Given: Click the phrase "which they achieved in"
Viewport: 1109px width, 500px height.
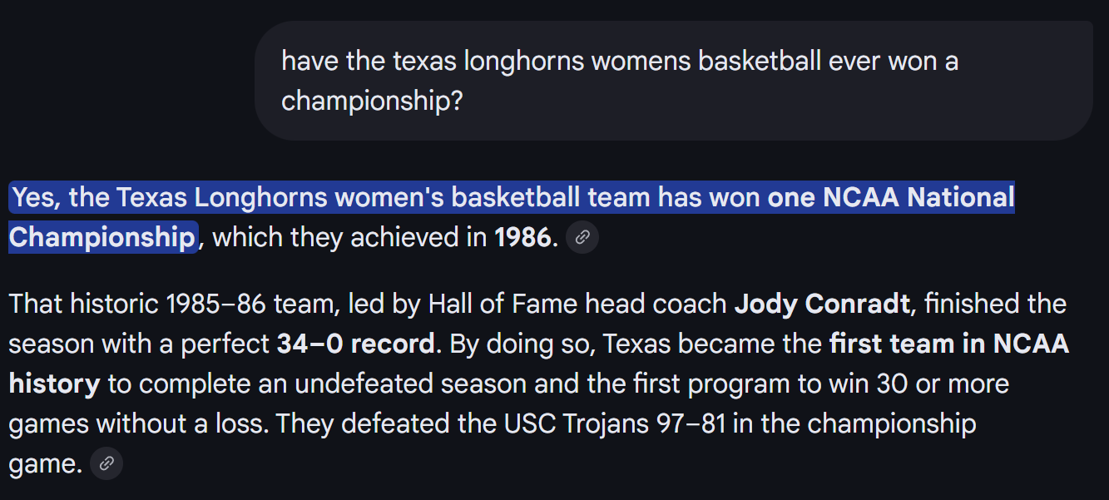Looking at the screenshot, I should point(349,238).
